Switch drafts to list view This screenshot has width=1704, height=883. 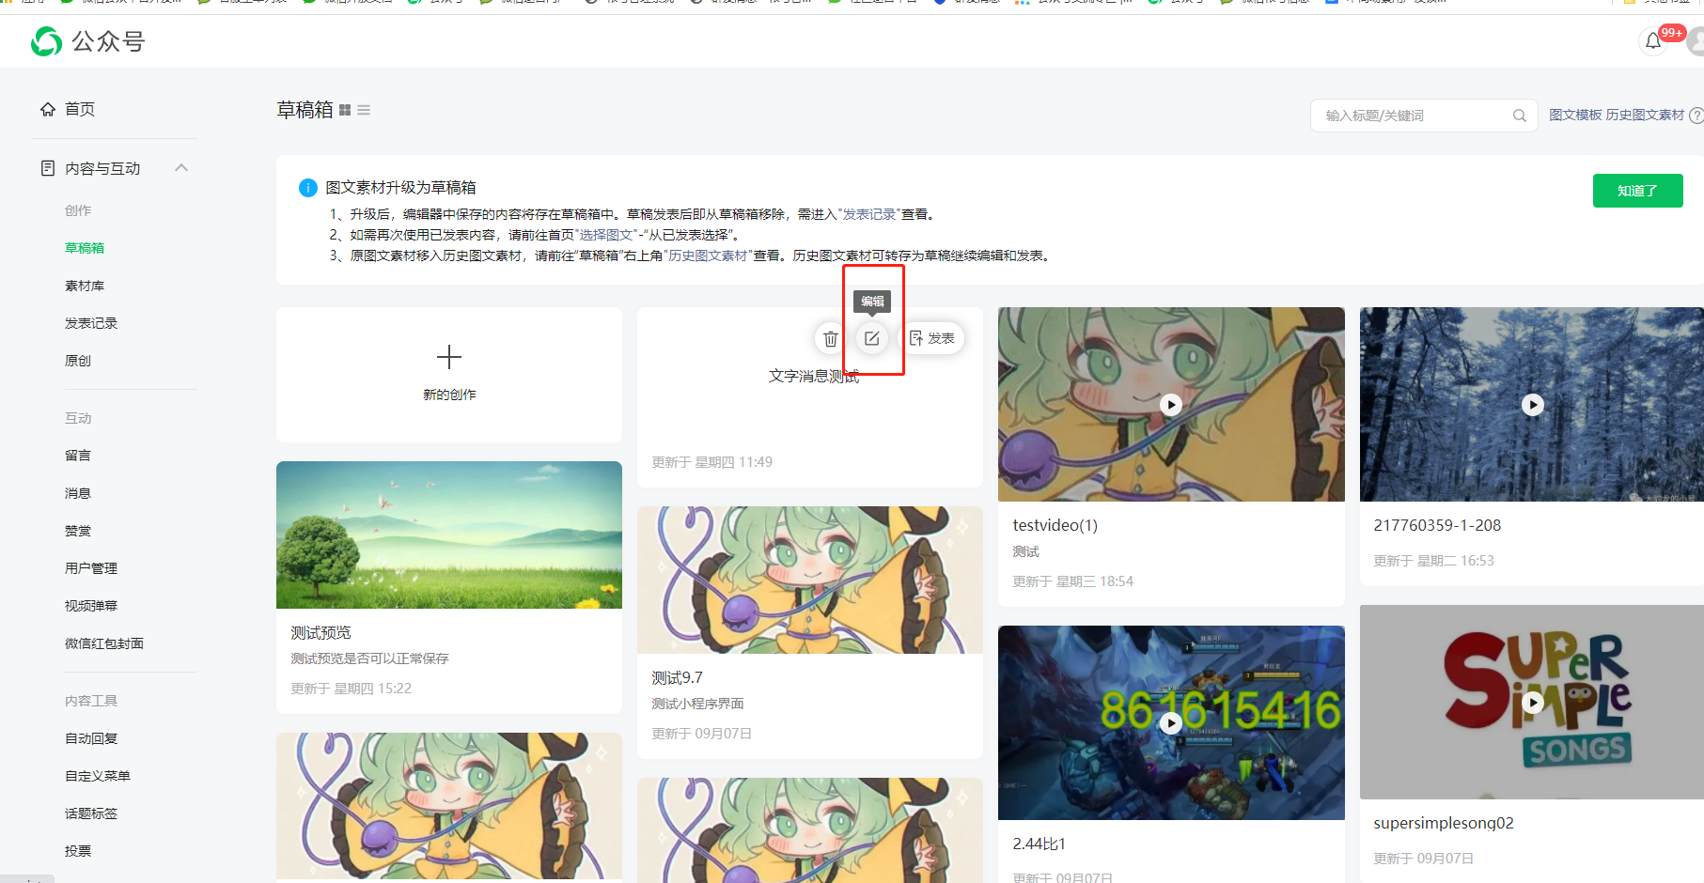click(x=364, y=111)
